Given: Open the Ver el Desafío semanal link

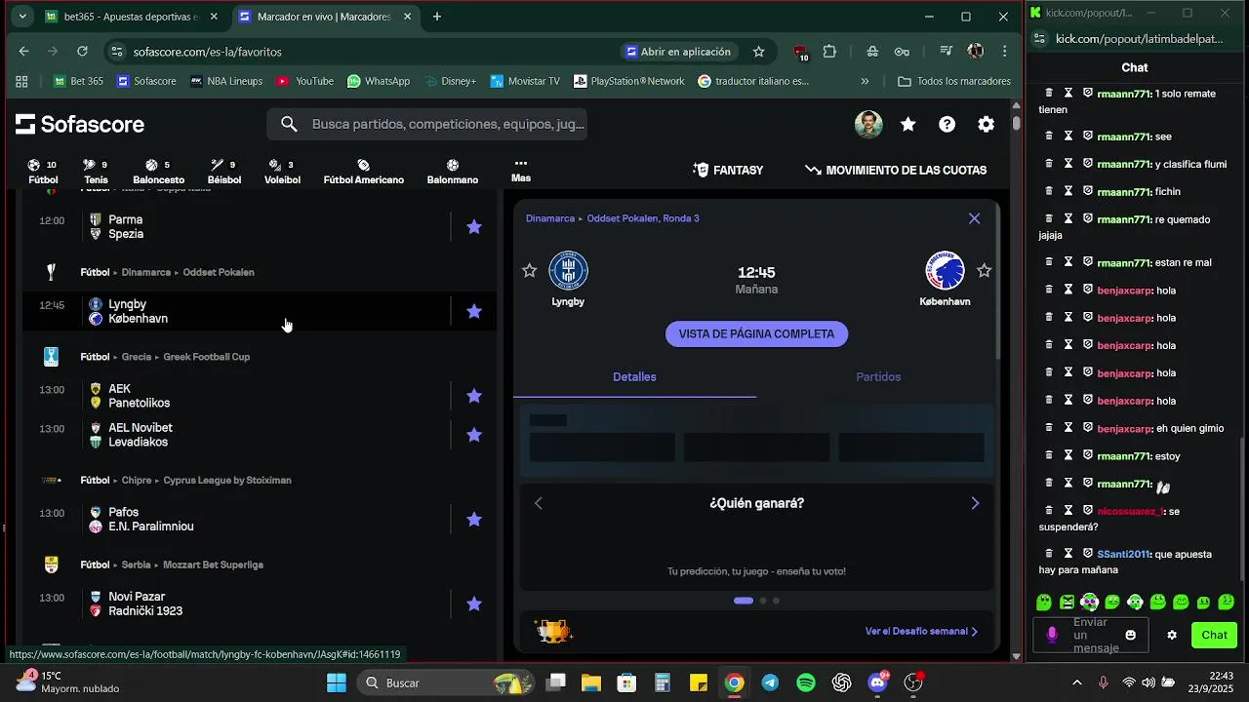Looking at the screenshot, I should (x=921, y=631).
